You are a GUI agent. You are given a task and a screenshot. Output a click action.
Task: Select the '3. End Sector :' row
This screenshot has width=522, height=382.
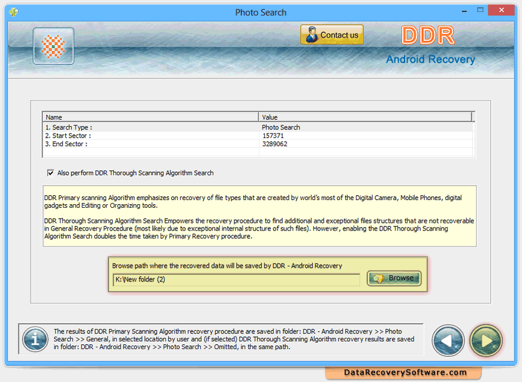[x=258, y=144]
